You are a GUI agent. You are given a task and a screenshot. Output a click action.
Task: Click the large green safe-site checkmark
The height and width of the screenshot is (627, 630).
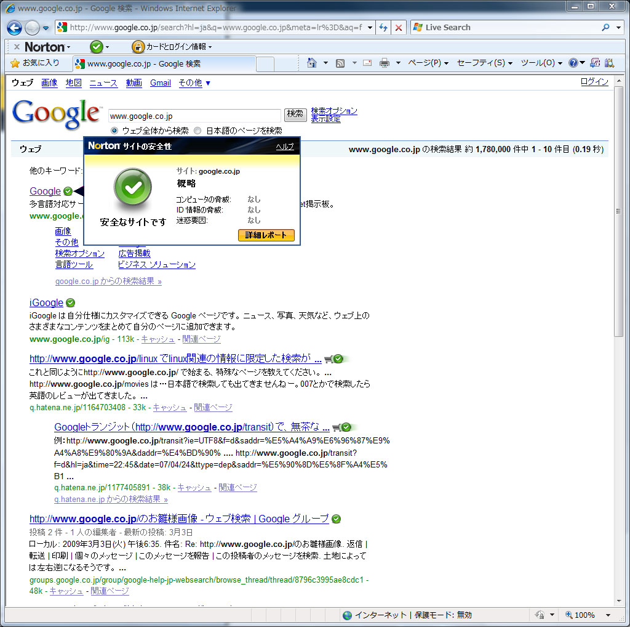click(133, 187)
